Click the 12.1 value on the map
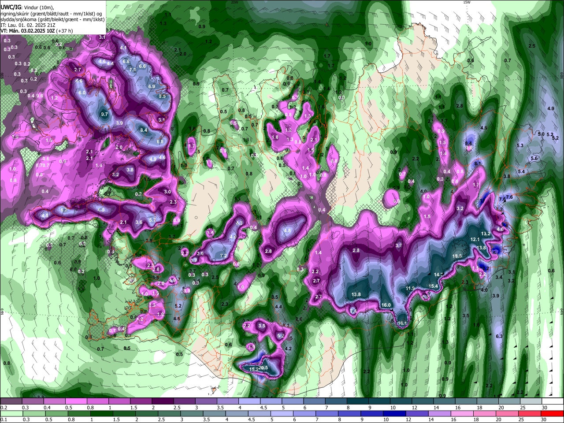The width and height of the screenshot is (564, 423). 475,239
